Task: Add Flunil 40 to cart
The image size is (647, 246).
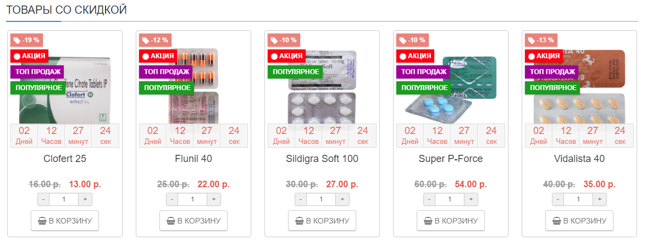Action: click(193, 221)
